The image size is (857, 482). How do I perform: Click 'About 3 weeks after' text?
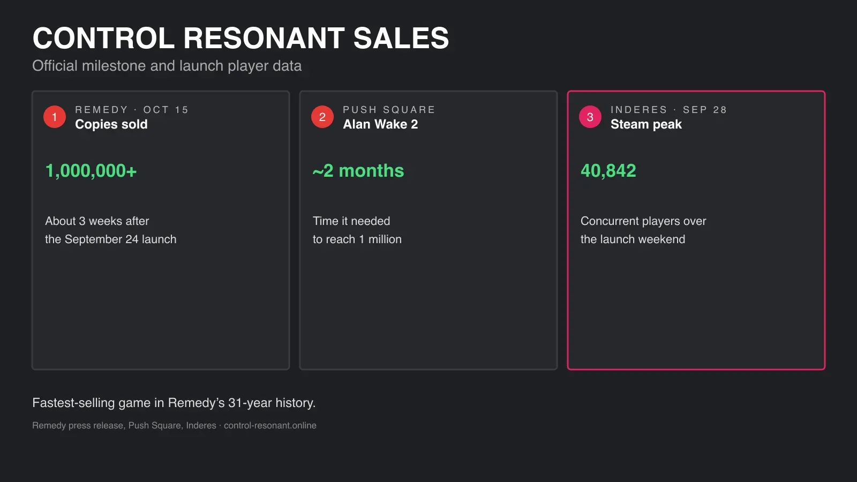tap(97, 221)
